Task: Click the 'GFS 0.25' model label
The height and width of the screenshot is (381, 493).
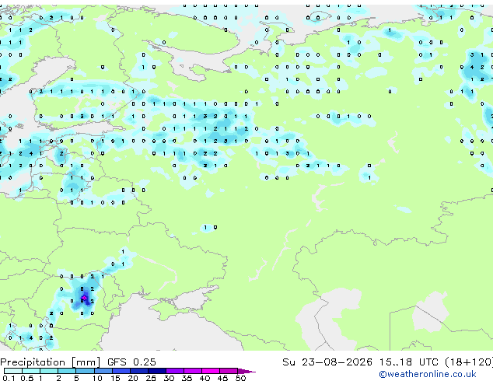Action: pos(131,362)
